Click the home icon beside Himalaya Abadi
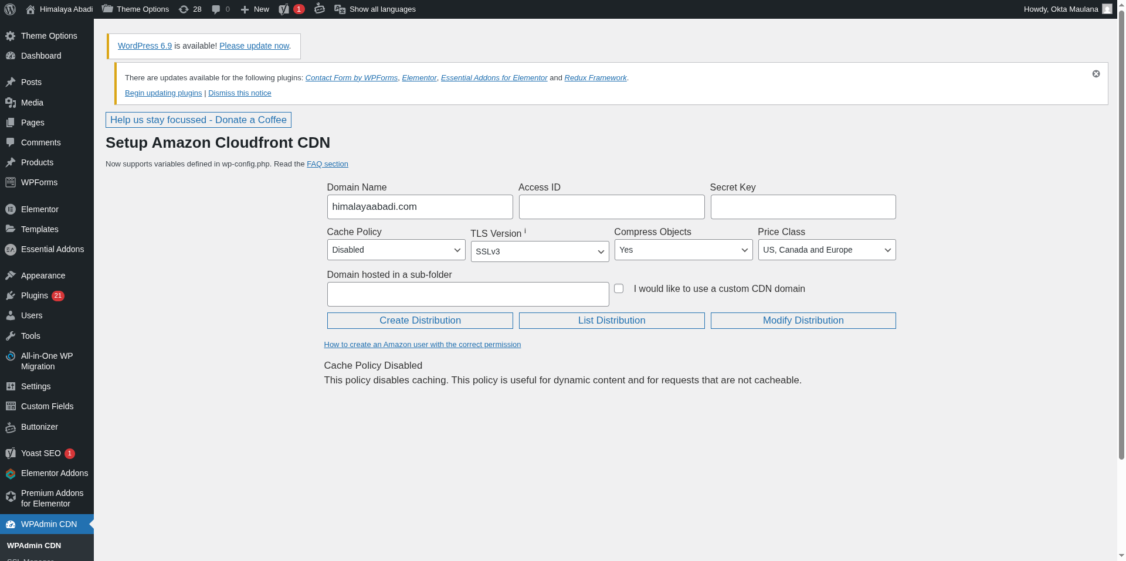Screen dimensions: 1126x561 coord(30,9)
